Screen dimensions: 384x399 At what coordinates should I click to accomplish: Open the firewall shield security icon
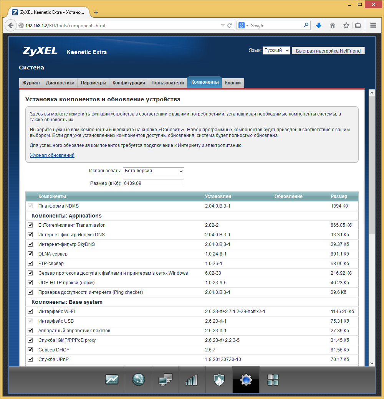[x=219, y=380]
